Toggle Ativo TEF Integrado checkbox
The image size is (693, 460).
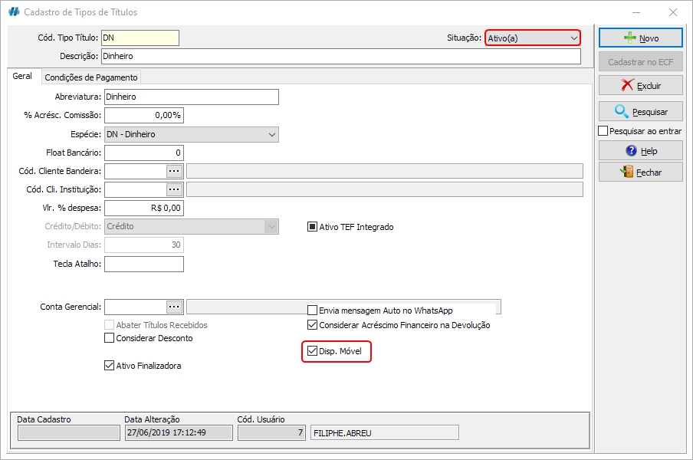313,227
